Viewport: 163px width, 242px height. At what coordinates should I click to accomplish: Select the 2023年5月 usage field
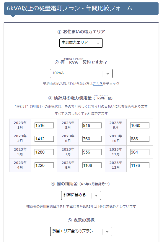point(92,125)
